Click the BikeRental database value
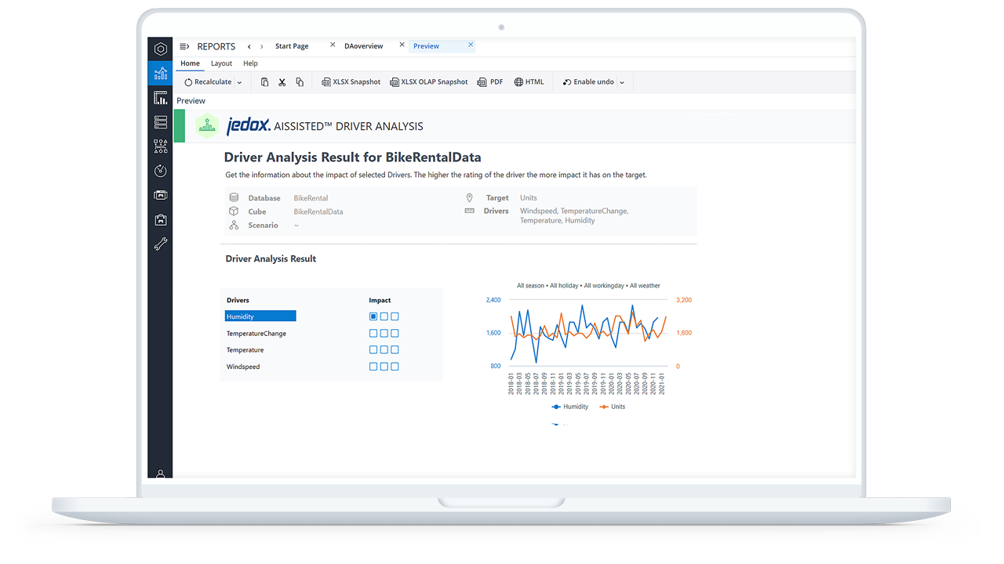The height and width of the screenshot is (564, 1004). tap(311, 198)
